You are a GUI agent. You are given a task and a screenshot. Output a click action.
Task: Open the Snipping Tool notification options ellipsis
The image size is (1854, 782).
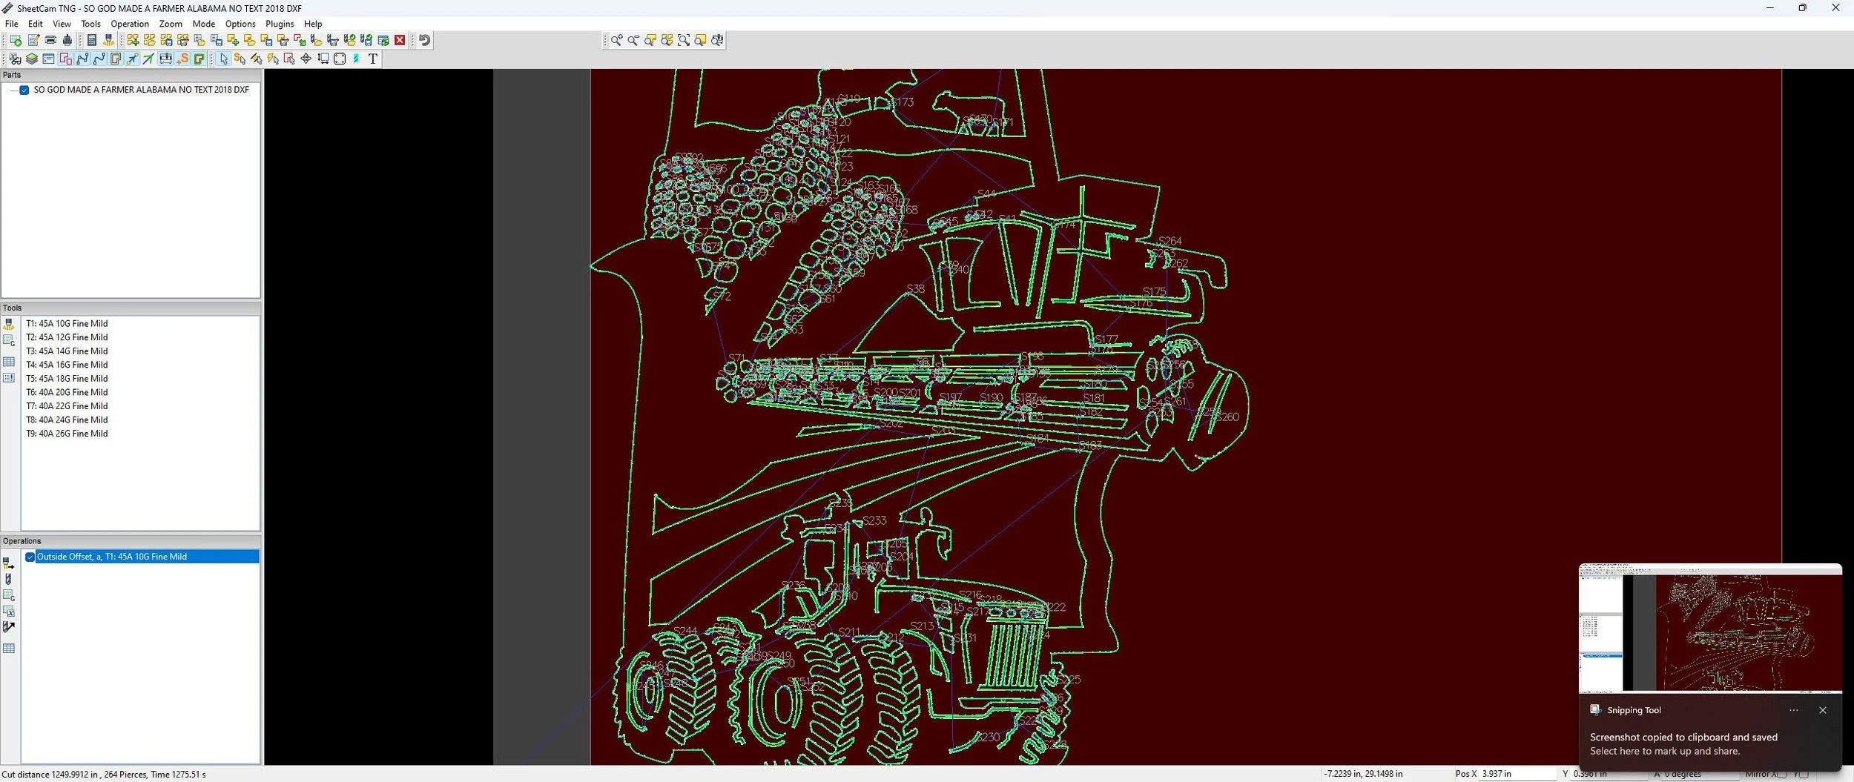[x=1794, y=710]
